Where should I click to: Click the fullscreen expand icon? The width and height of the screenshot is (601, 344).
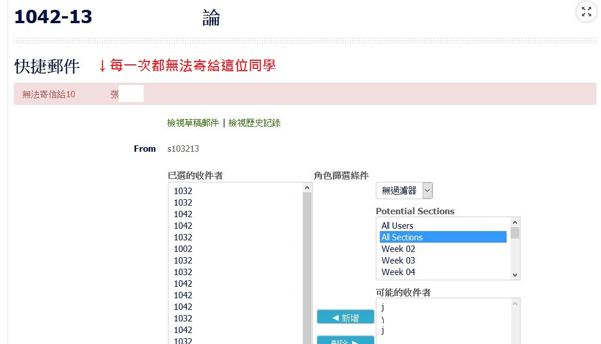pyautogui.click(x=586, y=12)
